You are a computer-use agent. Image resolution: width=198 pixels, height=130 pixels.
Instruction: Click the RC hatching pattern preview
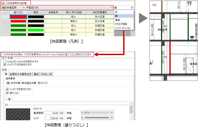tap(18, 114)
